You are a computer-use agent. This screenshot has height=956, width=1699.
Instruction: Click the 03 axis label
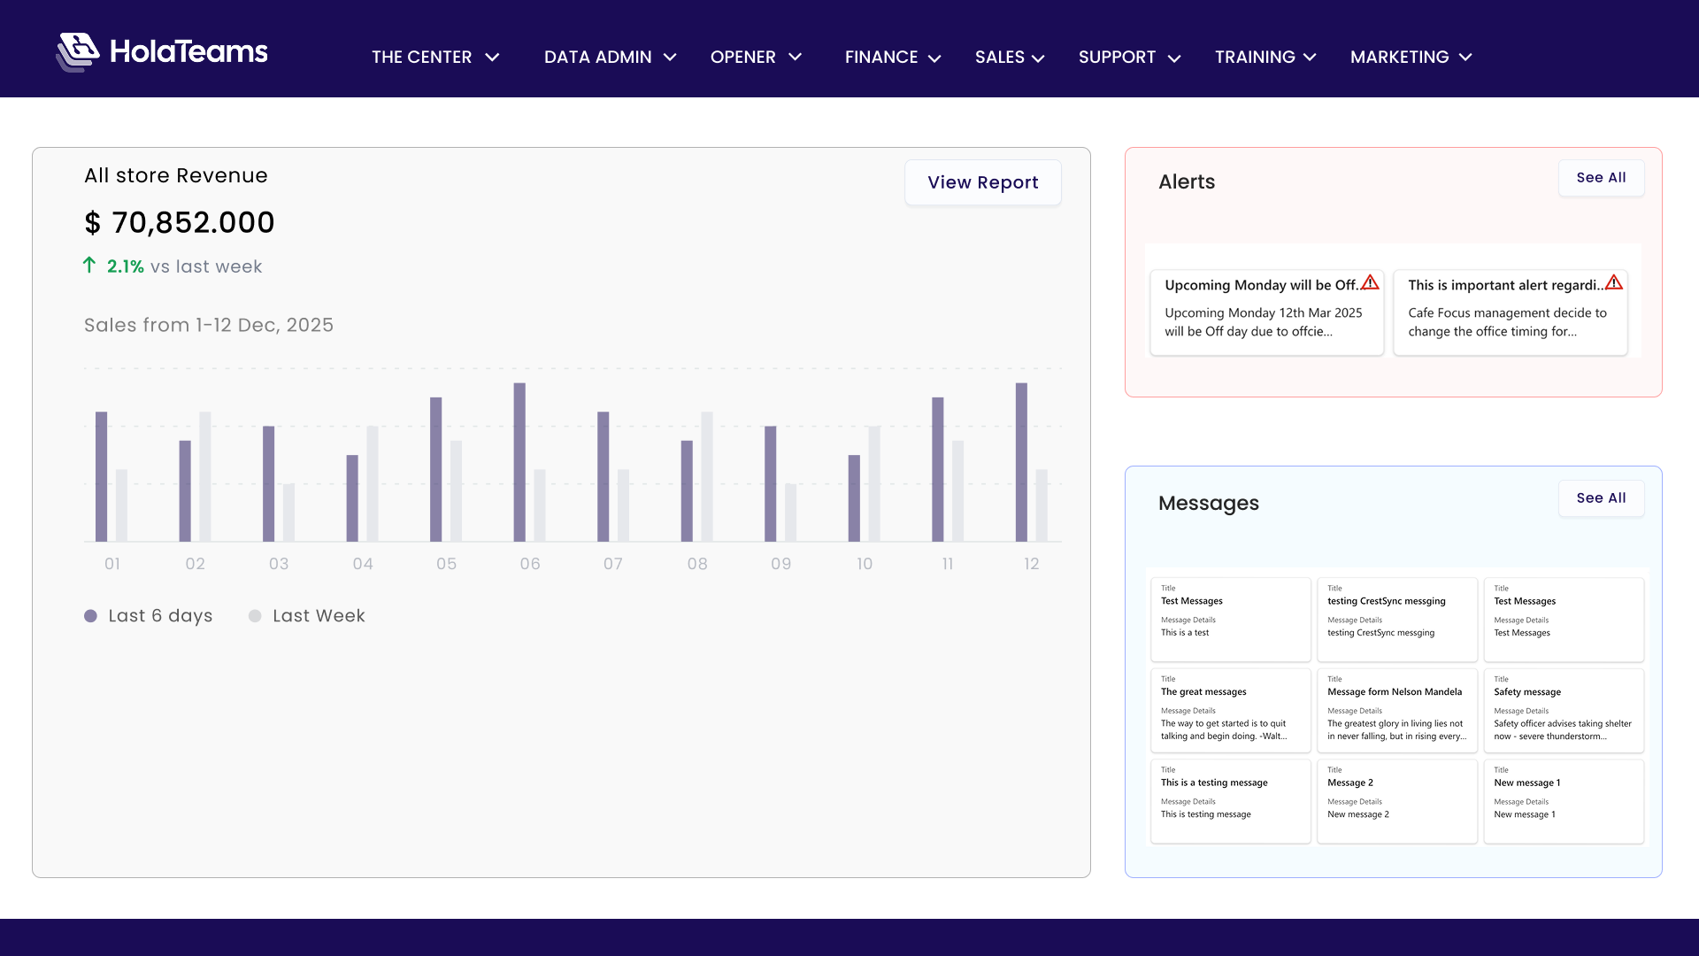click(279, 564)
